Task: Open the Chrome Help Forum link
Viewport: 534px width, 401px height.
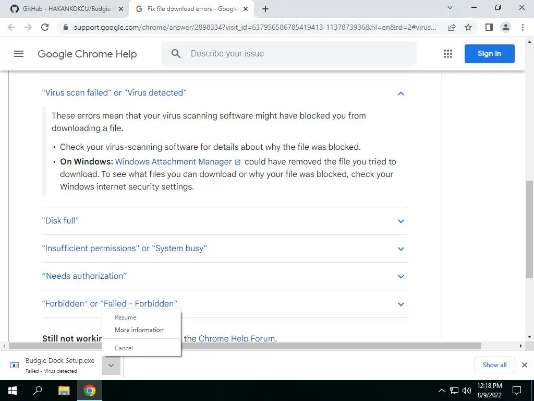Action: tap(237, 338)
